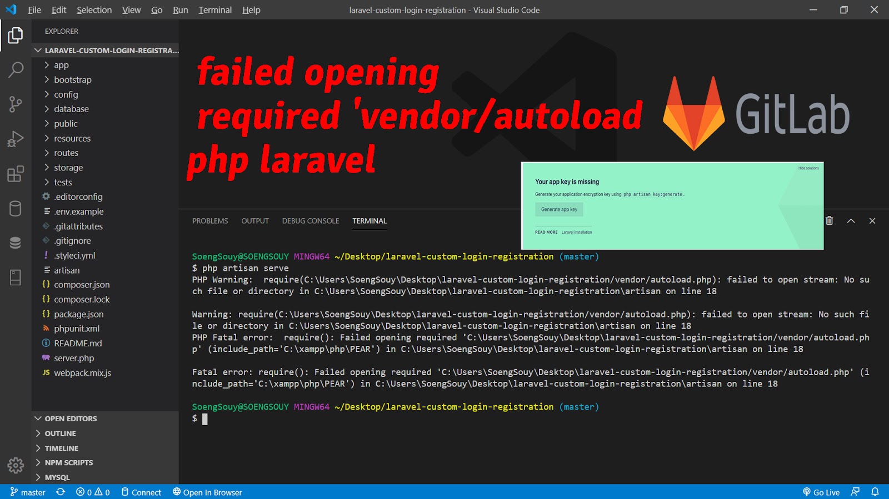This screenshot has height=499, width=889.
Task: Expand the public folder
Action: (106, 124)
